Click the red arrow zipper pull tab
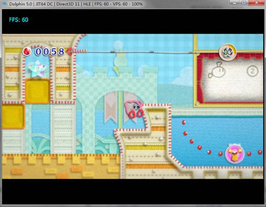 coord(70,51)
